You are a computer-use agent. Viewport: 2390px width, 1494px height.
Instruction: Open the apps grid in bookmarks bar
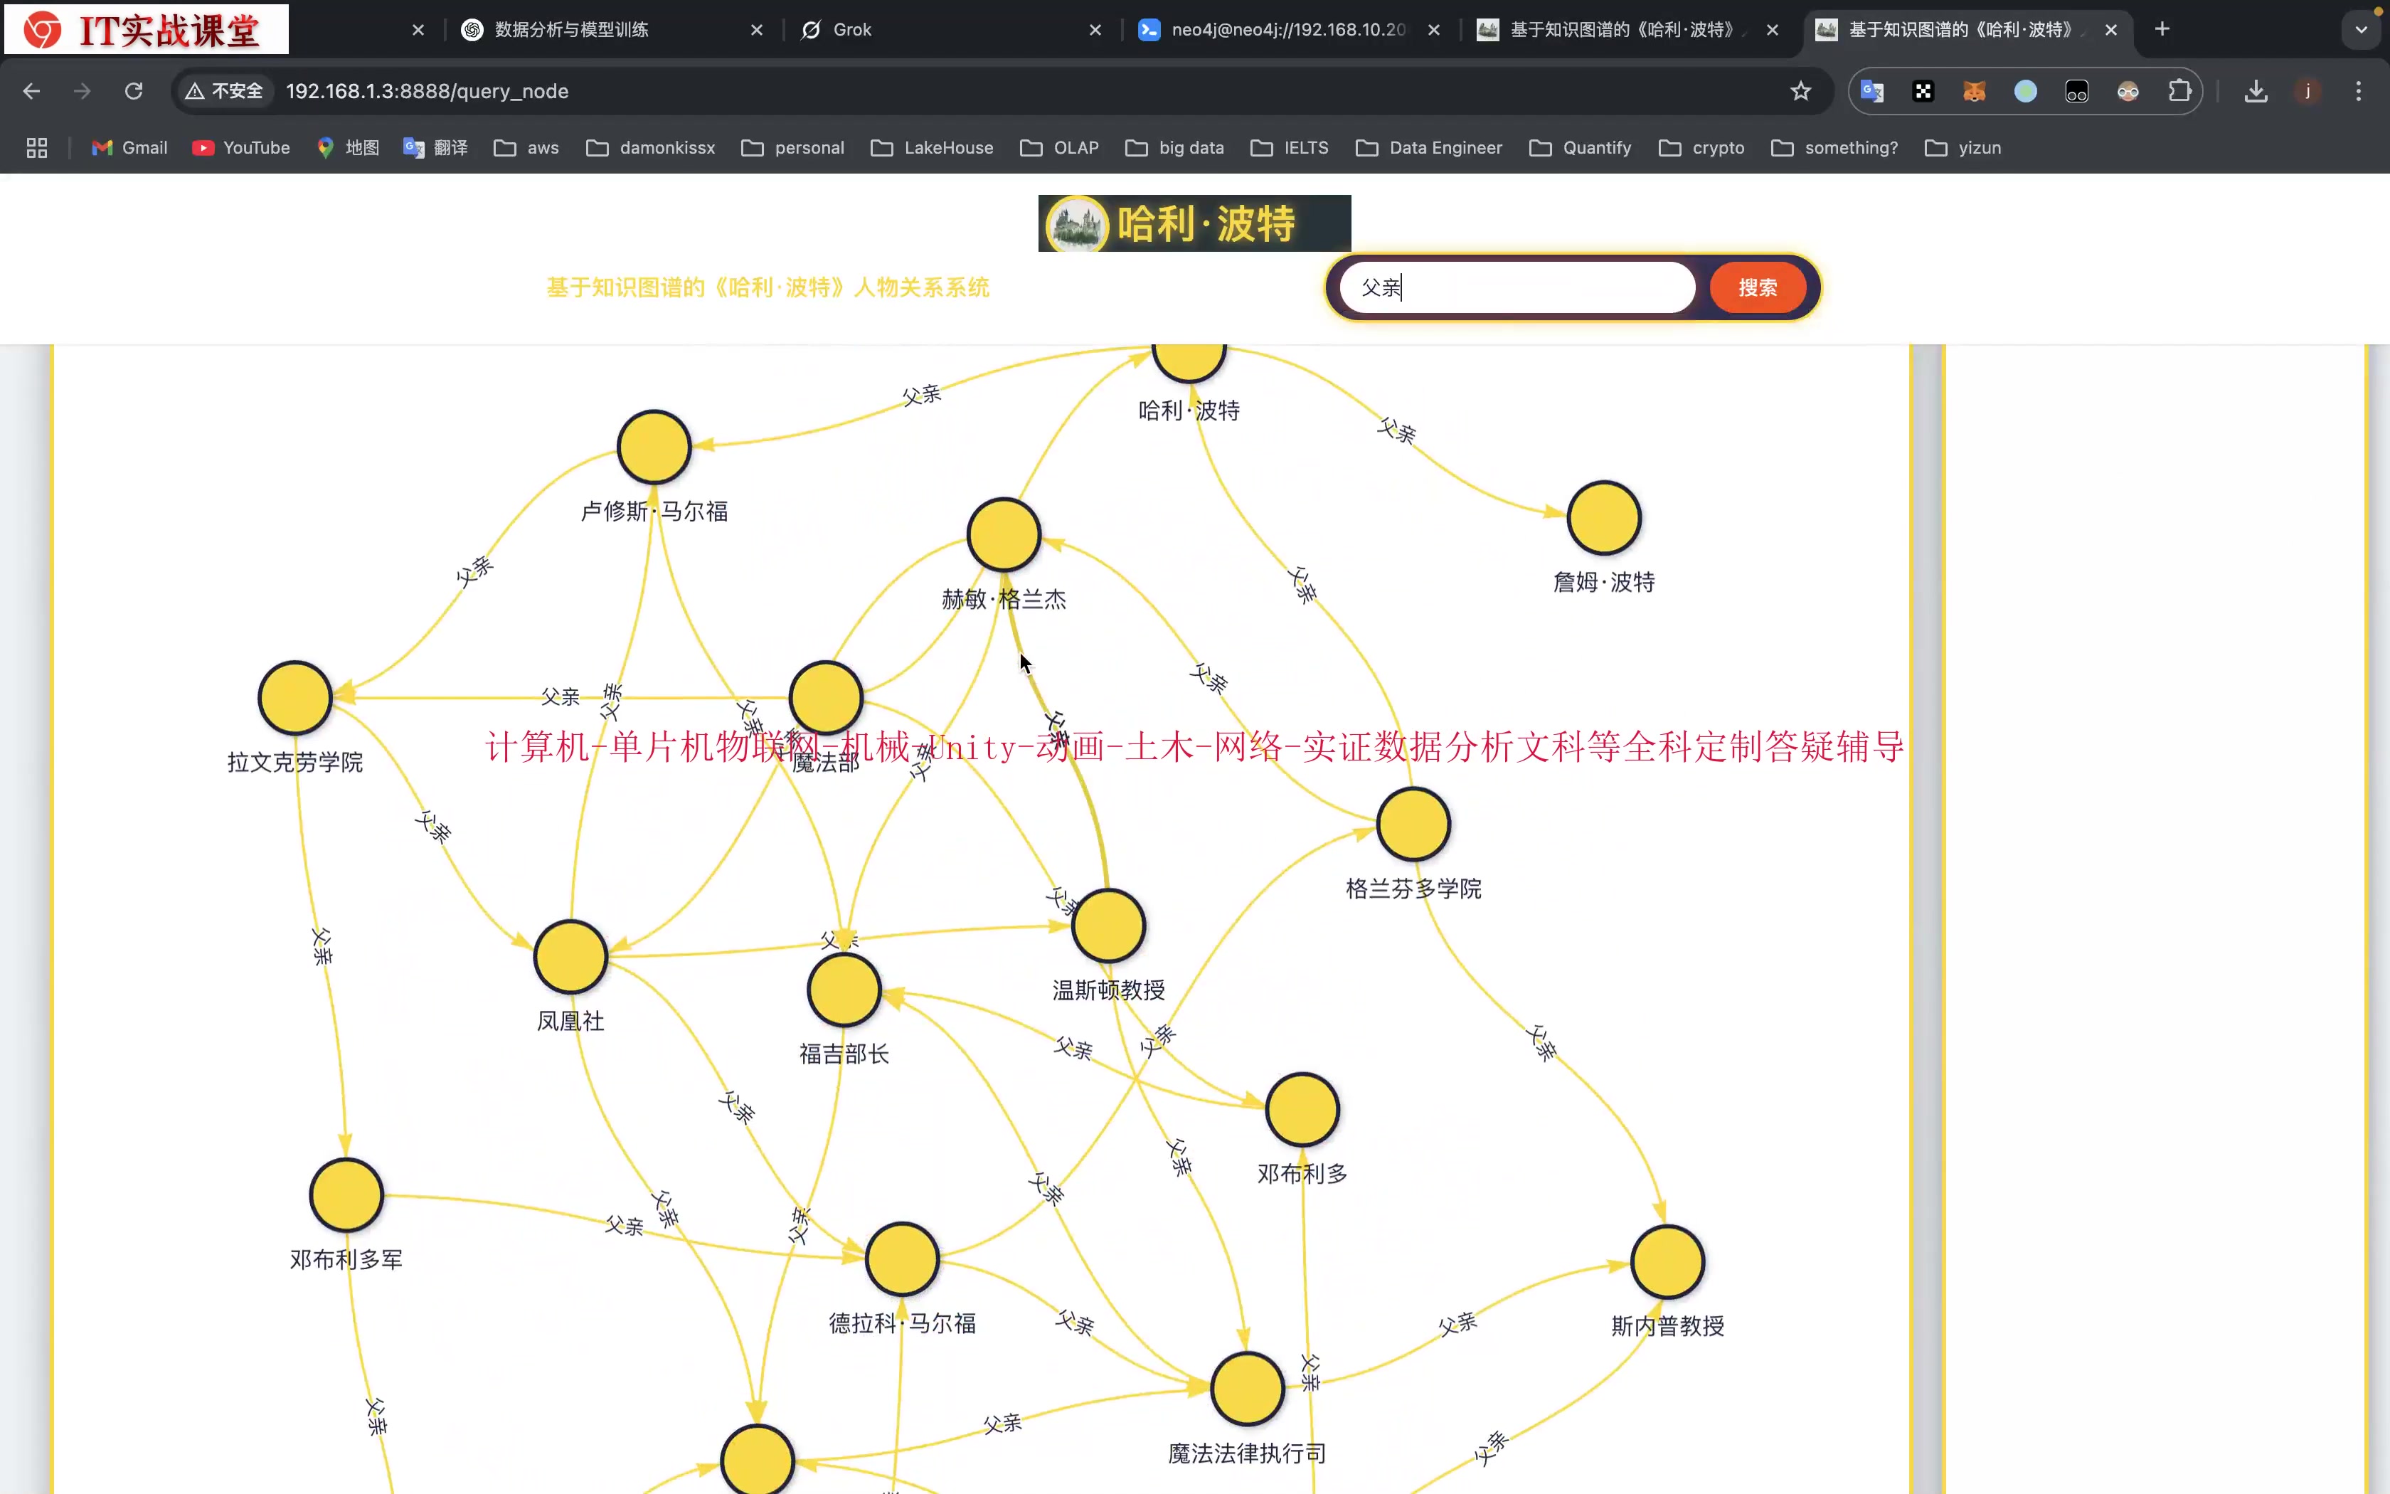coord(36,147)
